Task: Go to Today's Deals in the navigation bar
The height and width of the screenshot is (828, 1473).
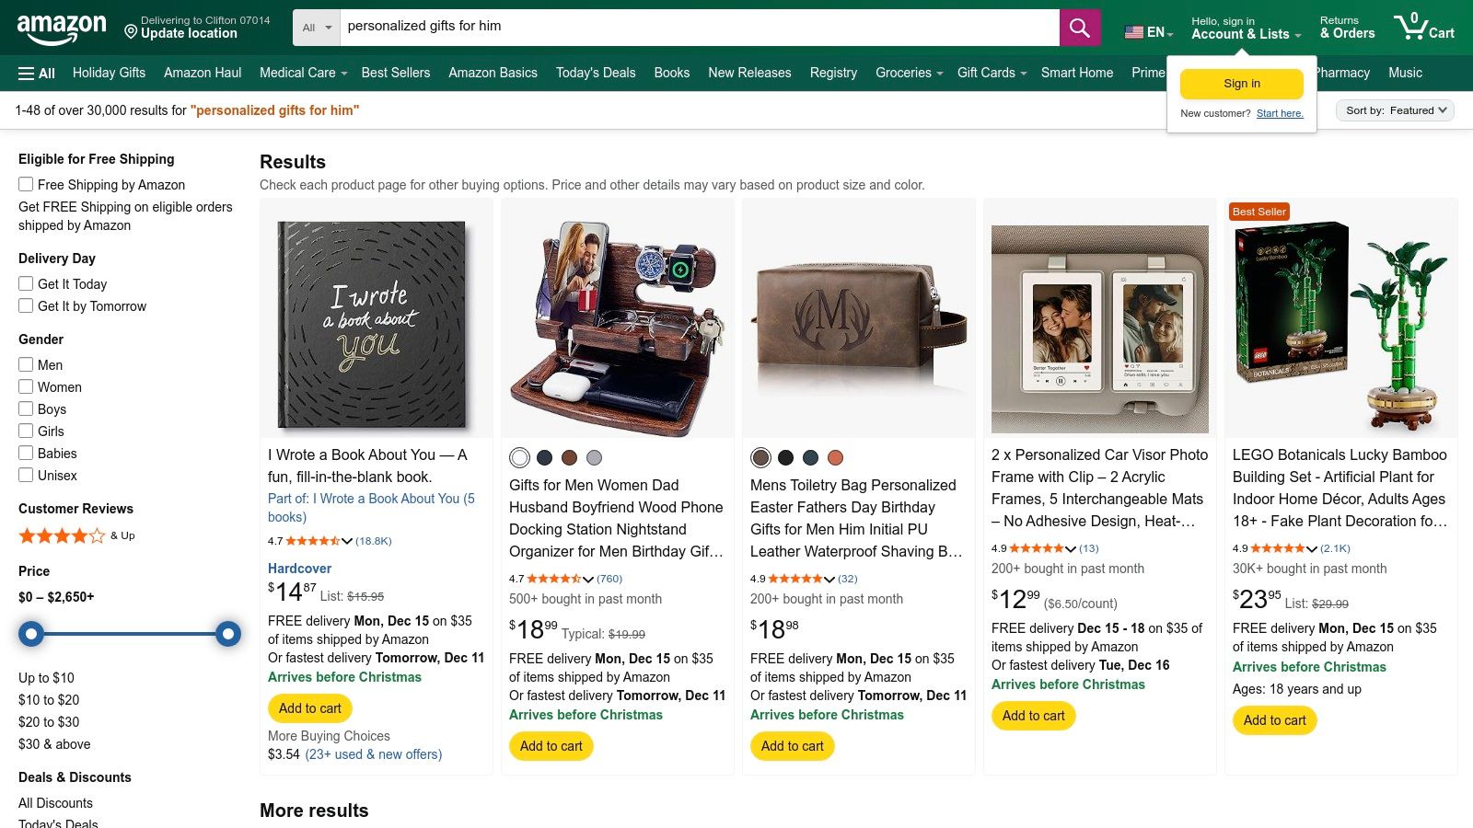Action: click(x=596, y=73)
